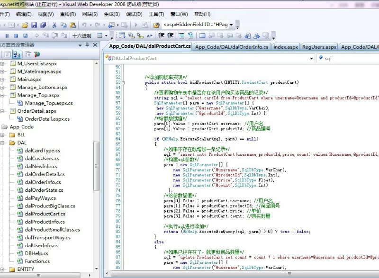Decrease line indent with outdent icon
This screenshot has height=278, width=379.
coord(161,36)
